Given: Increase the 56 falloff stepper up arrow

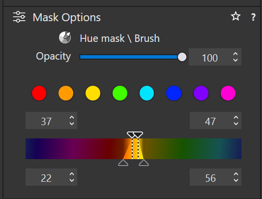Looking at the screenshot, I should coord(236,174).
